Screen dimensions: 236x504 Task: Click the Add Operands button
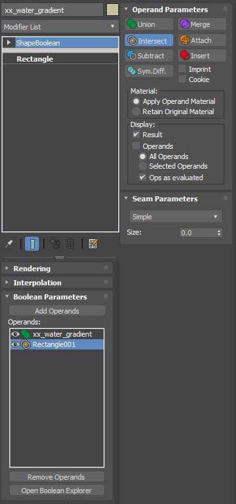57,311
